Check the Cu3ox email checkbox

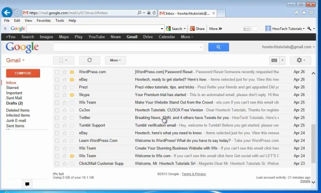(57, 110)
